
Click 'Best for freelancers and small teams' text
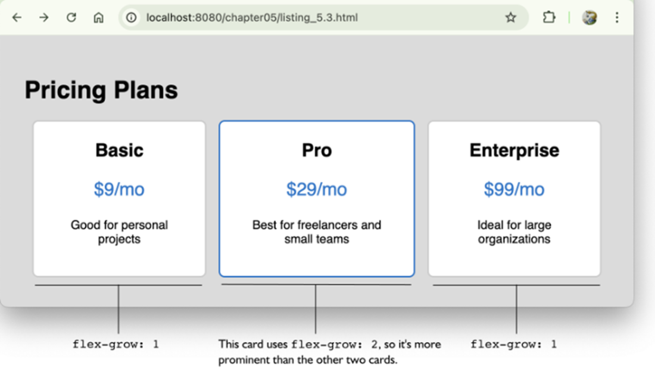316,232
